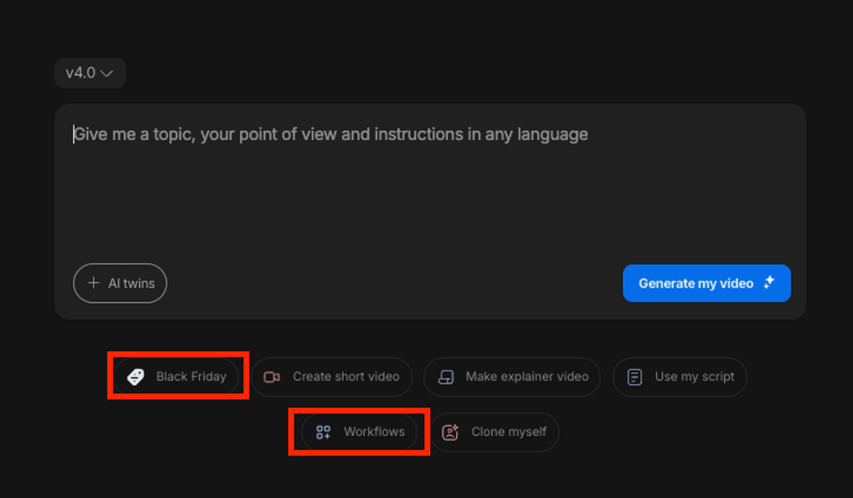
Task: Click the video camera icon for short video
Action: pyautogui.click(x=272, y=377)
